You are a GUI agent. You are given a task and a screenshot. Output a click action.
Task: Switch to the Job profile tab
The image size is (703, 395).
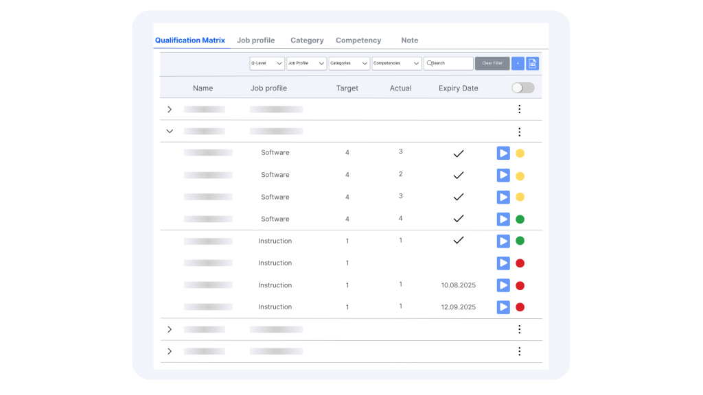pyautogui.click(x=255, y=40)
